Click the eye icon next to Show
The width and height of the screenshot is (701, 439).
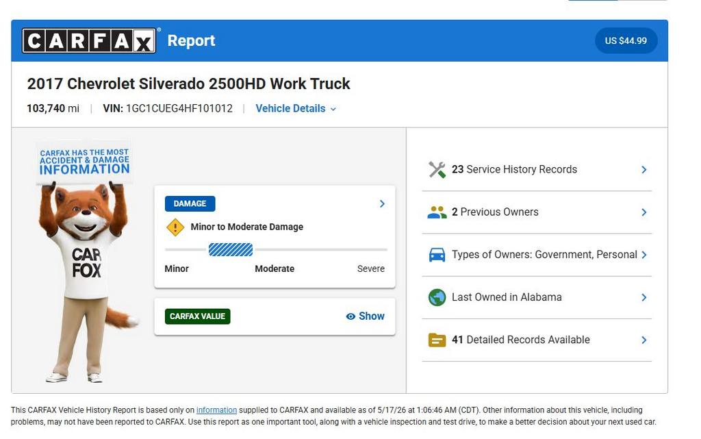350,316
